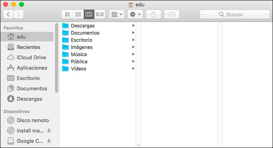Eject the Google C... volume
Screen dimensions: 273x148
click(x=49, y=141)
